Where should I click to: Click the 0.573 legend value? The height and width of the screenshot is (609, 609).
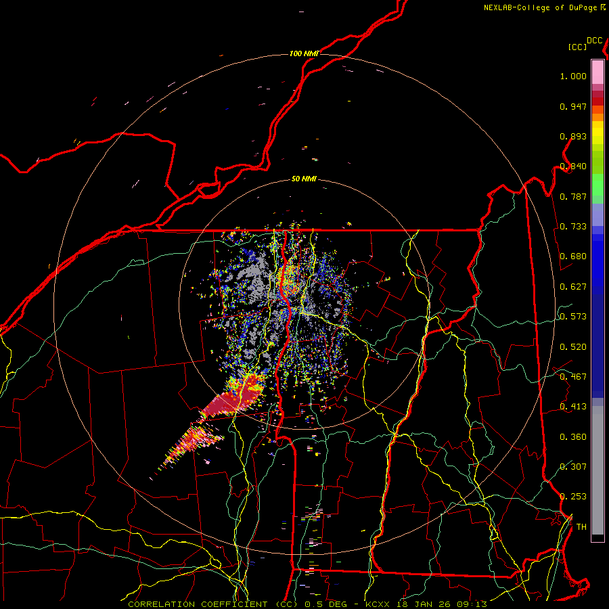[573, 317]
